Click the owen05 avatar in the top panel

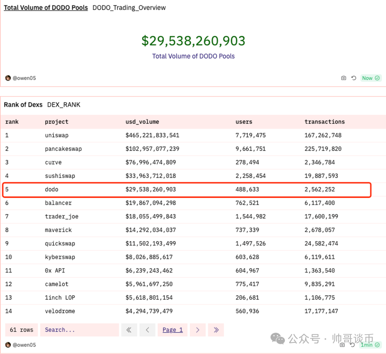pyautogui.click(x=8, y=78)
